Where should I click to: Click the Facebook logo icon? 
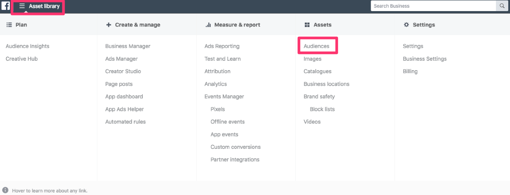(x=6, y=6)
